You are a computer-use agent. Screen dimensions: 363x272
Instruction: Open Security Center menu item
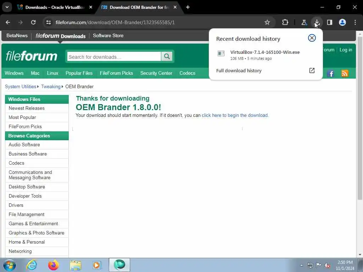pyautogui.click(x=156, y=73)
